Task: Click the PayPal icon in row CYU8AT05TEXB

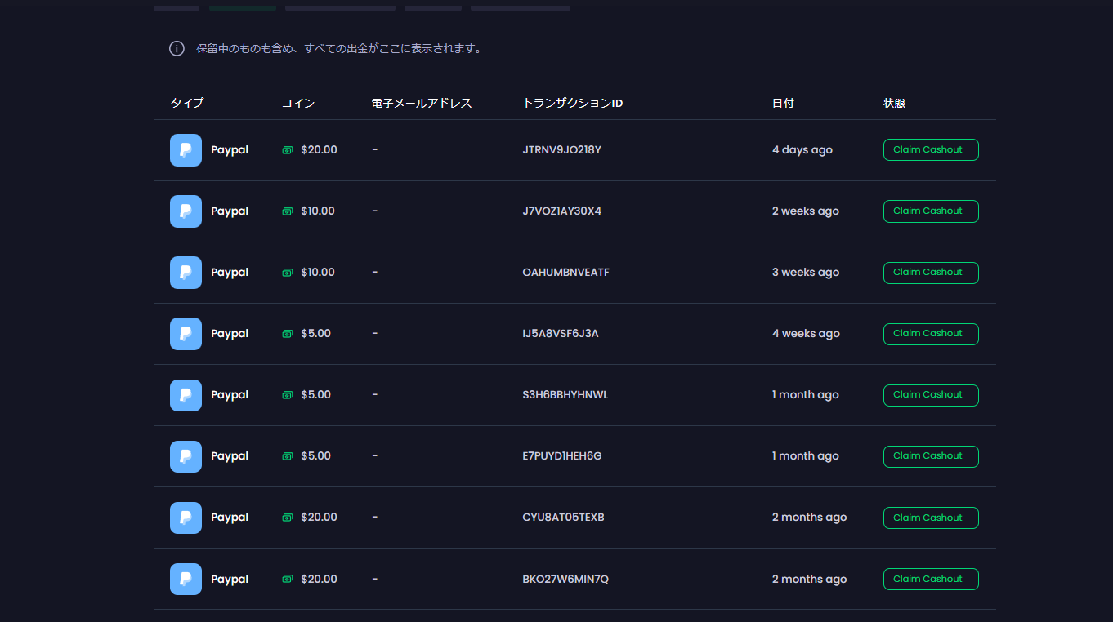Action: [x=185, y=518]
